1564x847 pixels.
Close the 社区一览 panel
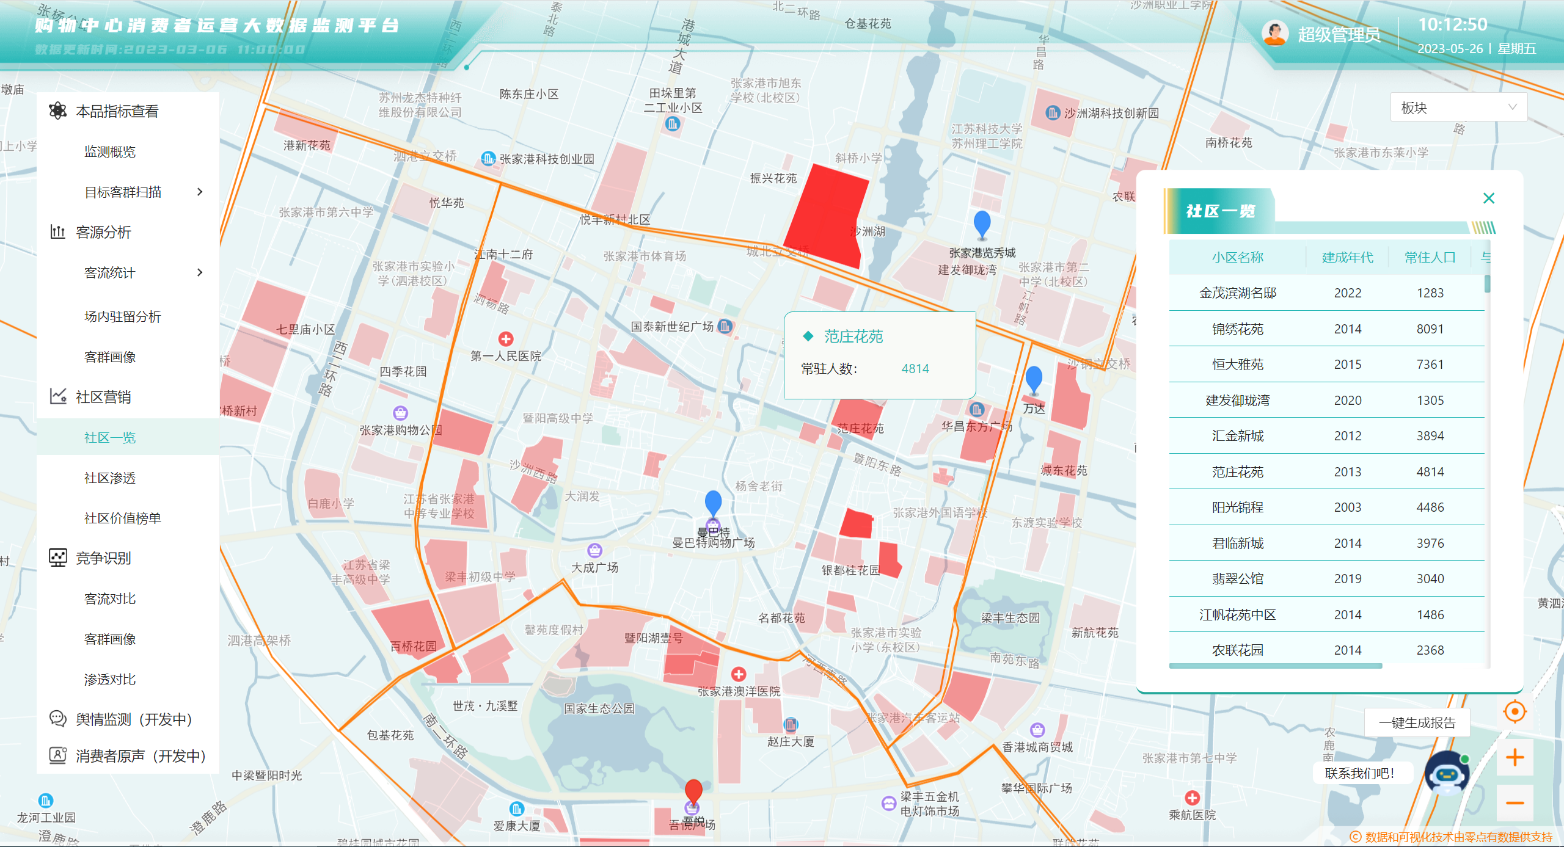[1489, 198]
